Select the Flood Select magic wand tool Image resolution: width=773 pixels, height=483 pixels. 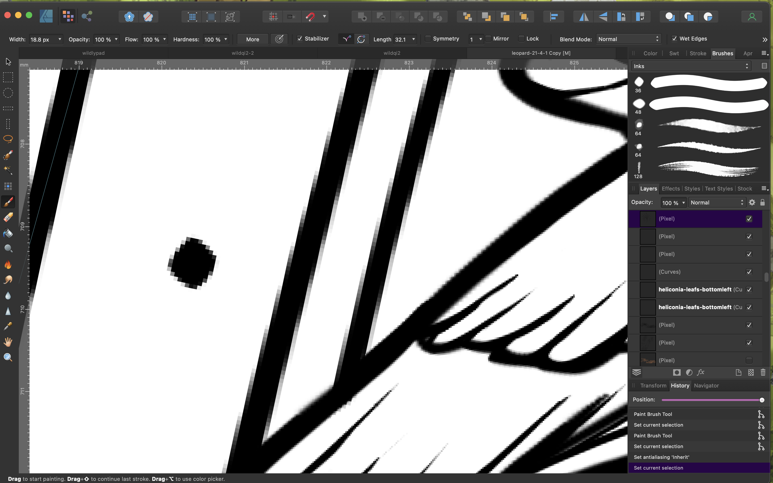coord(8,170)
